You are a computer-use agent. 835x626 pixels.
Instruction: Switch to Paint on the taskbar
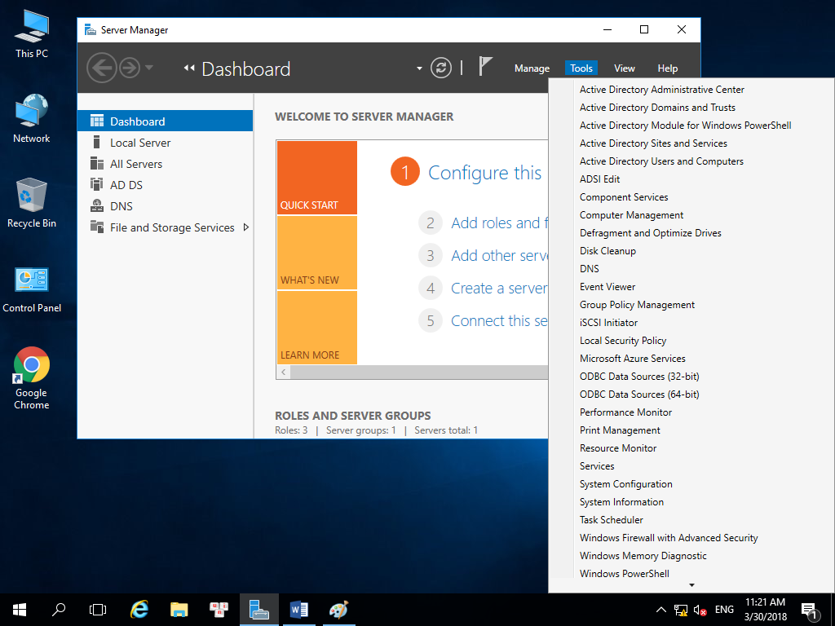[x=338, y=610]
